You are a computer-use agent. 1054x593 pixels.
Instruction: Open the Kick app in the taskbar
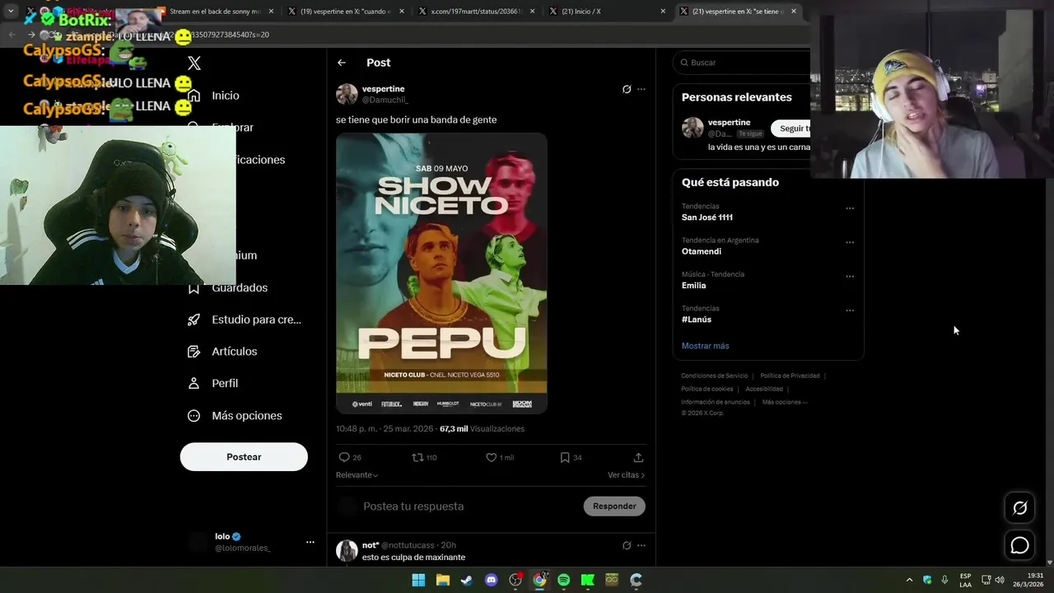(x=588, y=580)
